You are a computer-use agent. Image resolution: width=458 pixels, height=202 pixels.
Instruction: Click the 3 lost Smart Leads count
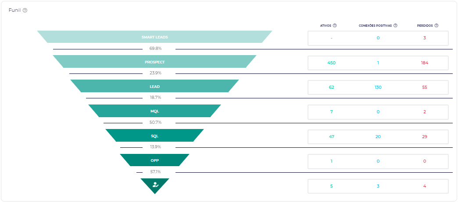[424, 38]
